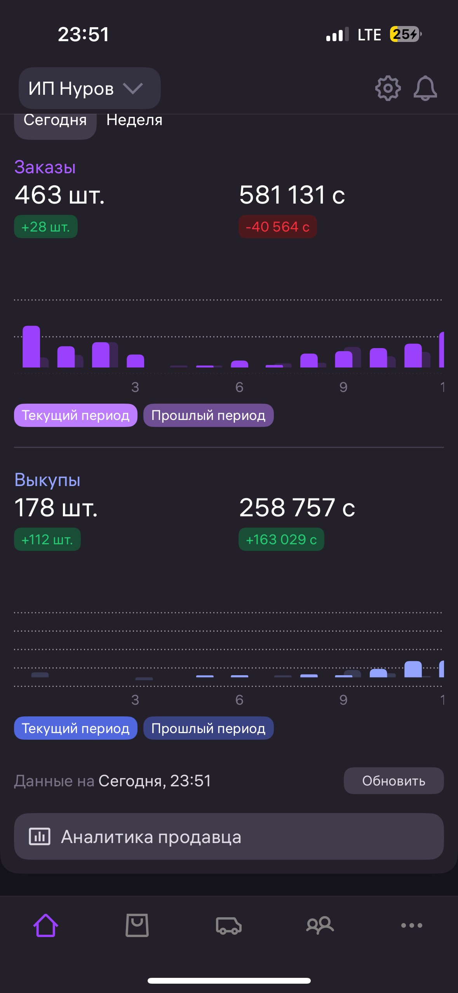Open notifications with the bell icon
This screenshot has width=458, height=993.
click(x=425, y=89)
